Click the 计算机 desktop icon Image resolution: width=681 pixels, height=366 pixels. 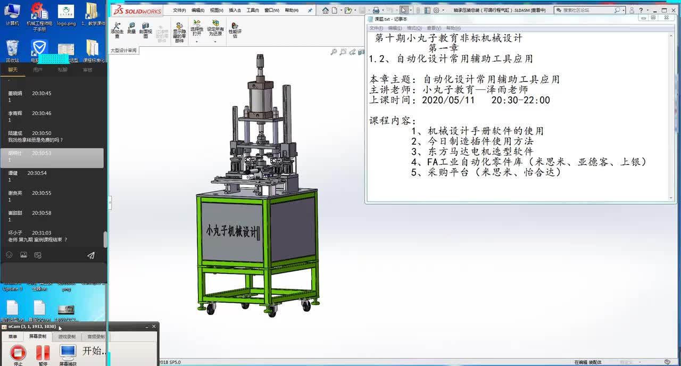[x=12, y=15]
